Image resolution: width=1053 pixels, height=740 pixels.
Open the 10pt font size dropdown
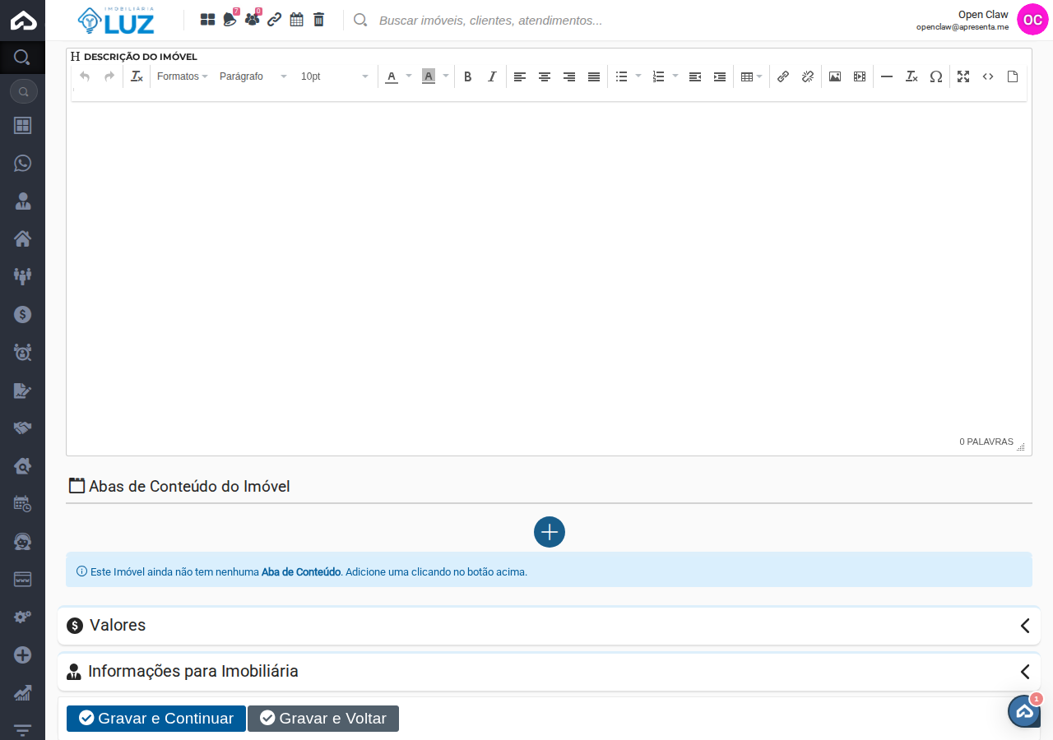point(334,76)
